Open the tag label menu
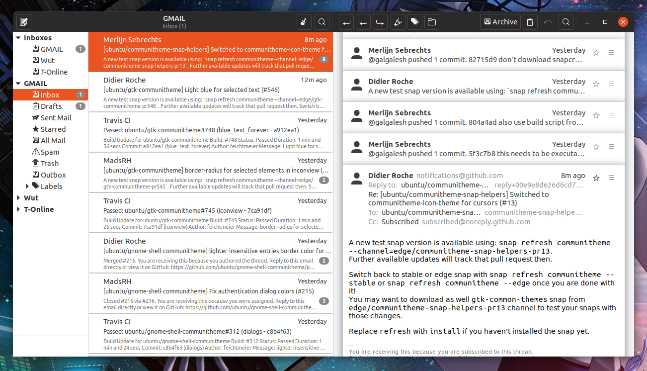The image size is (647, 371). point(414,22)
